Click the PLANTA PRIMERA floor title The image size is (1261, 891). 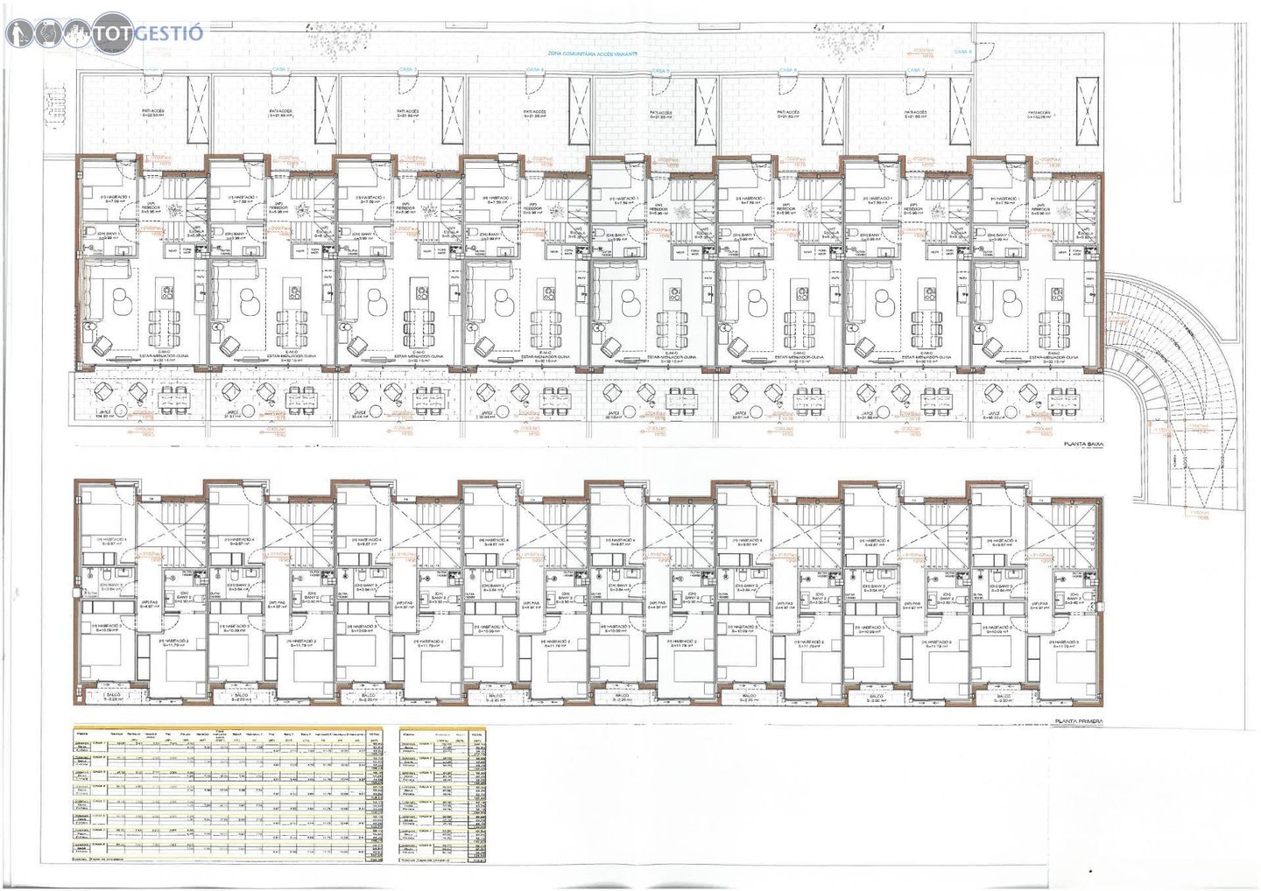[1079, 722]
